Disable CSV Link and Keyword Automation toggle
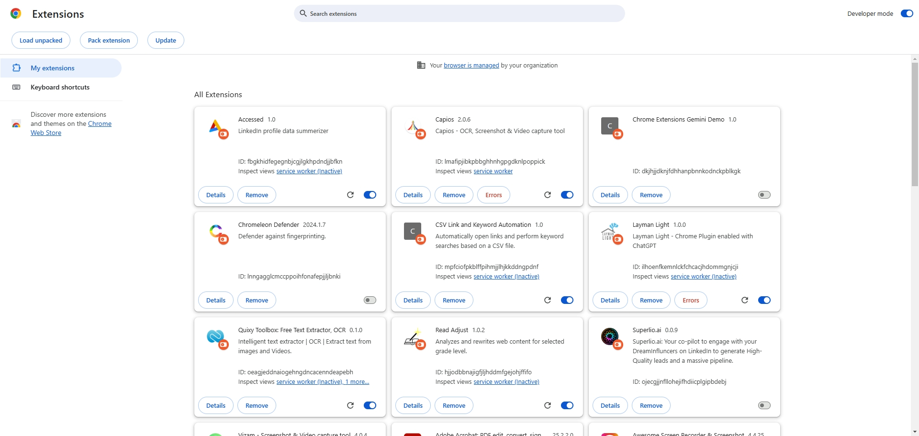 tap(567, 300)
